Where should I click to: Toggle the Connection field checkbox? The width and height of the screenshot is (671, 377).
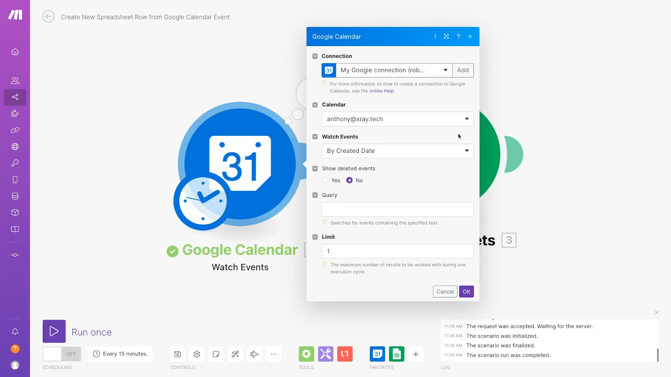315,56
